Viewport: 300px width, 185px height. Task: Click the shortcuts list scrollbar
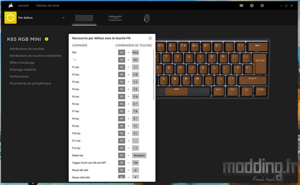click(x=154, y=75)
